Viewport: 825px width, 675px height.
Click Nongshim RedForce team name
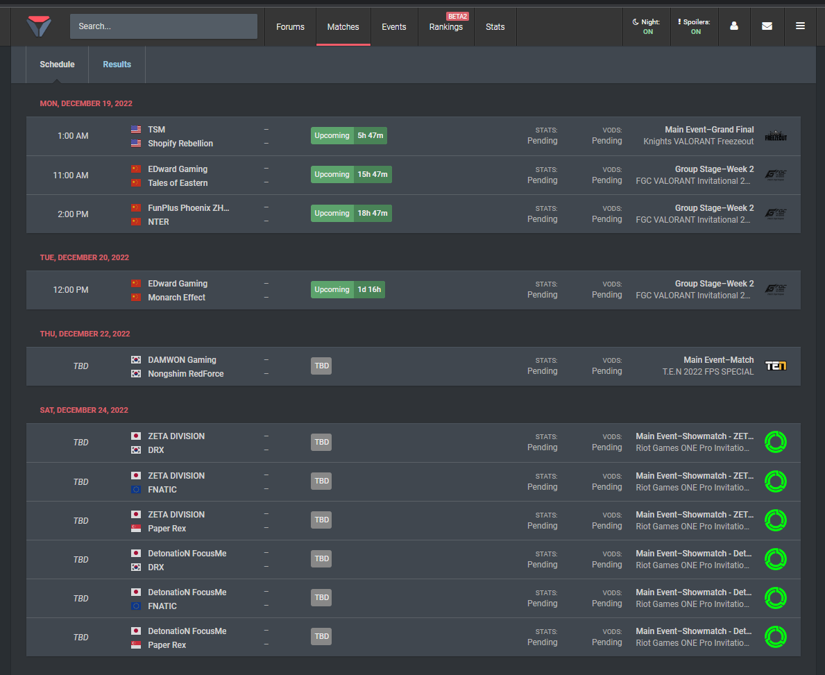(x=186, y=373)
